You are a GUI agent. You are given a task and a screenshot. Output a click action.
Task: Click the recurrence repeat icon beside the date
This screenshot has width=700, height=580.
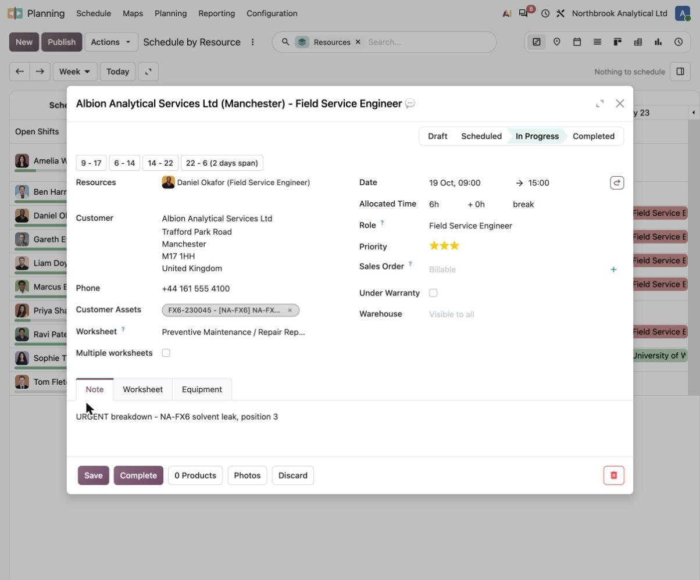(x=617, y=183)
